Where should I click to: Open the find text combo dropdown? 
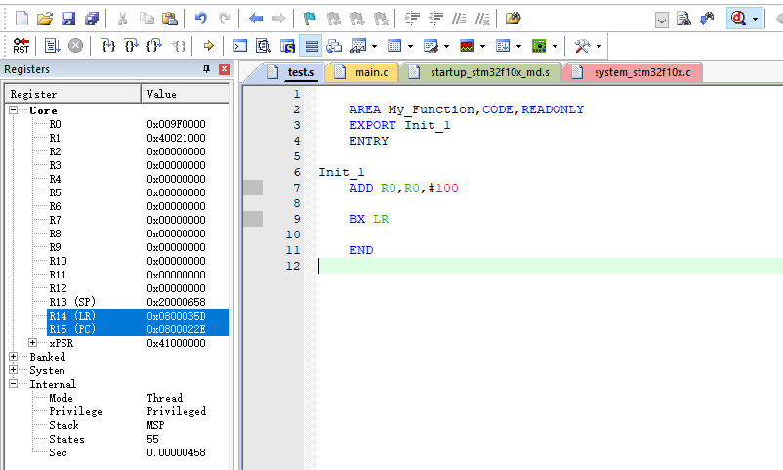(662, 21)
